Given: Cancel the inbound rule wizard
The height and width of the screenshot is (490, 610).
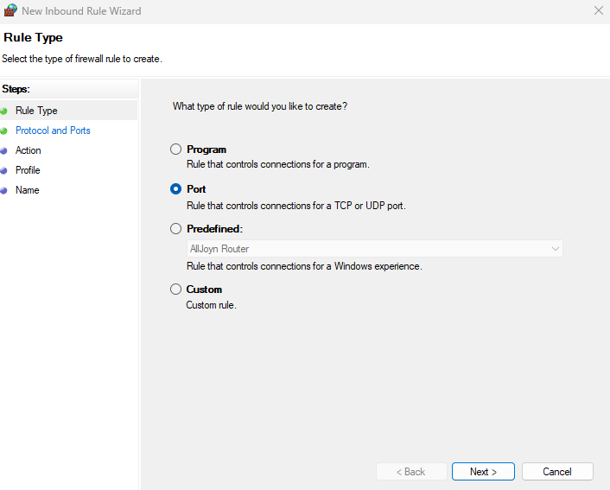Looking at the screenshot, I should 557,472.
